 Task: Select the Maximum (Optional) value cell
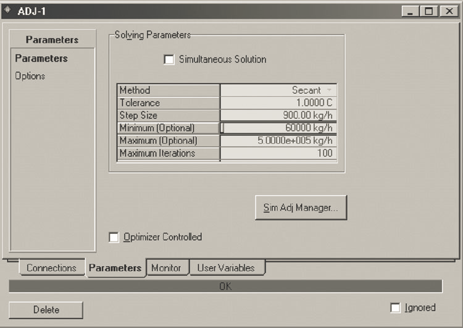click(x=278, y=141)
